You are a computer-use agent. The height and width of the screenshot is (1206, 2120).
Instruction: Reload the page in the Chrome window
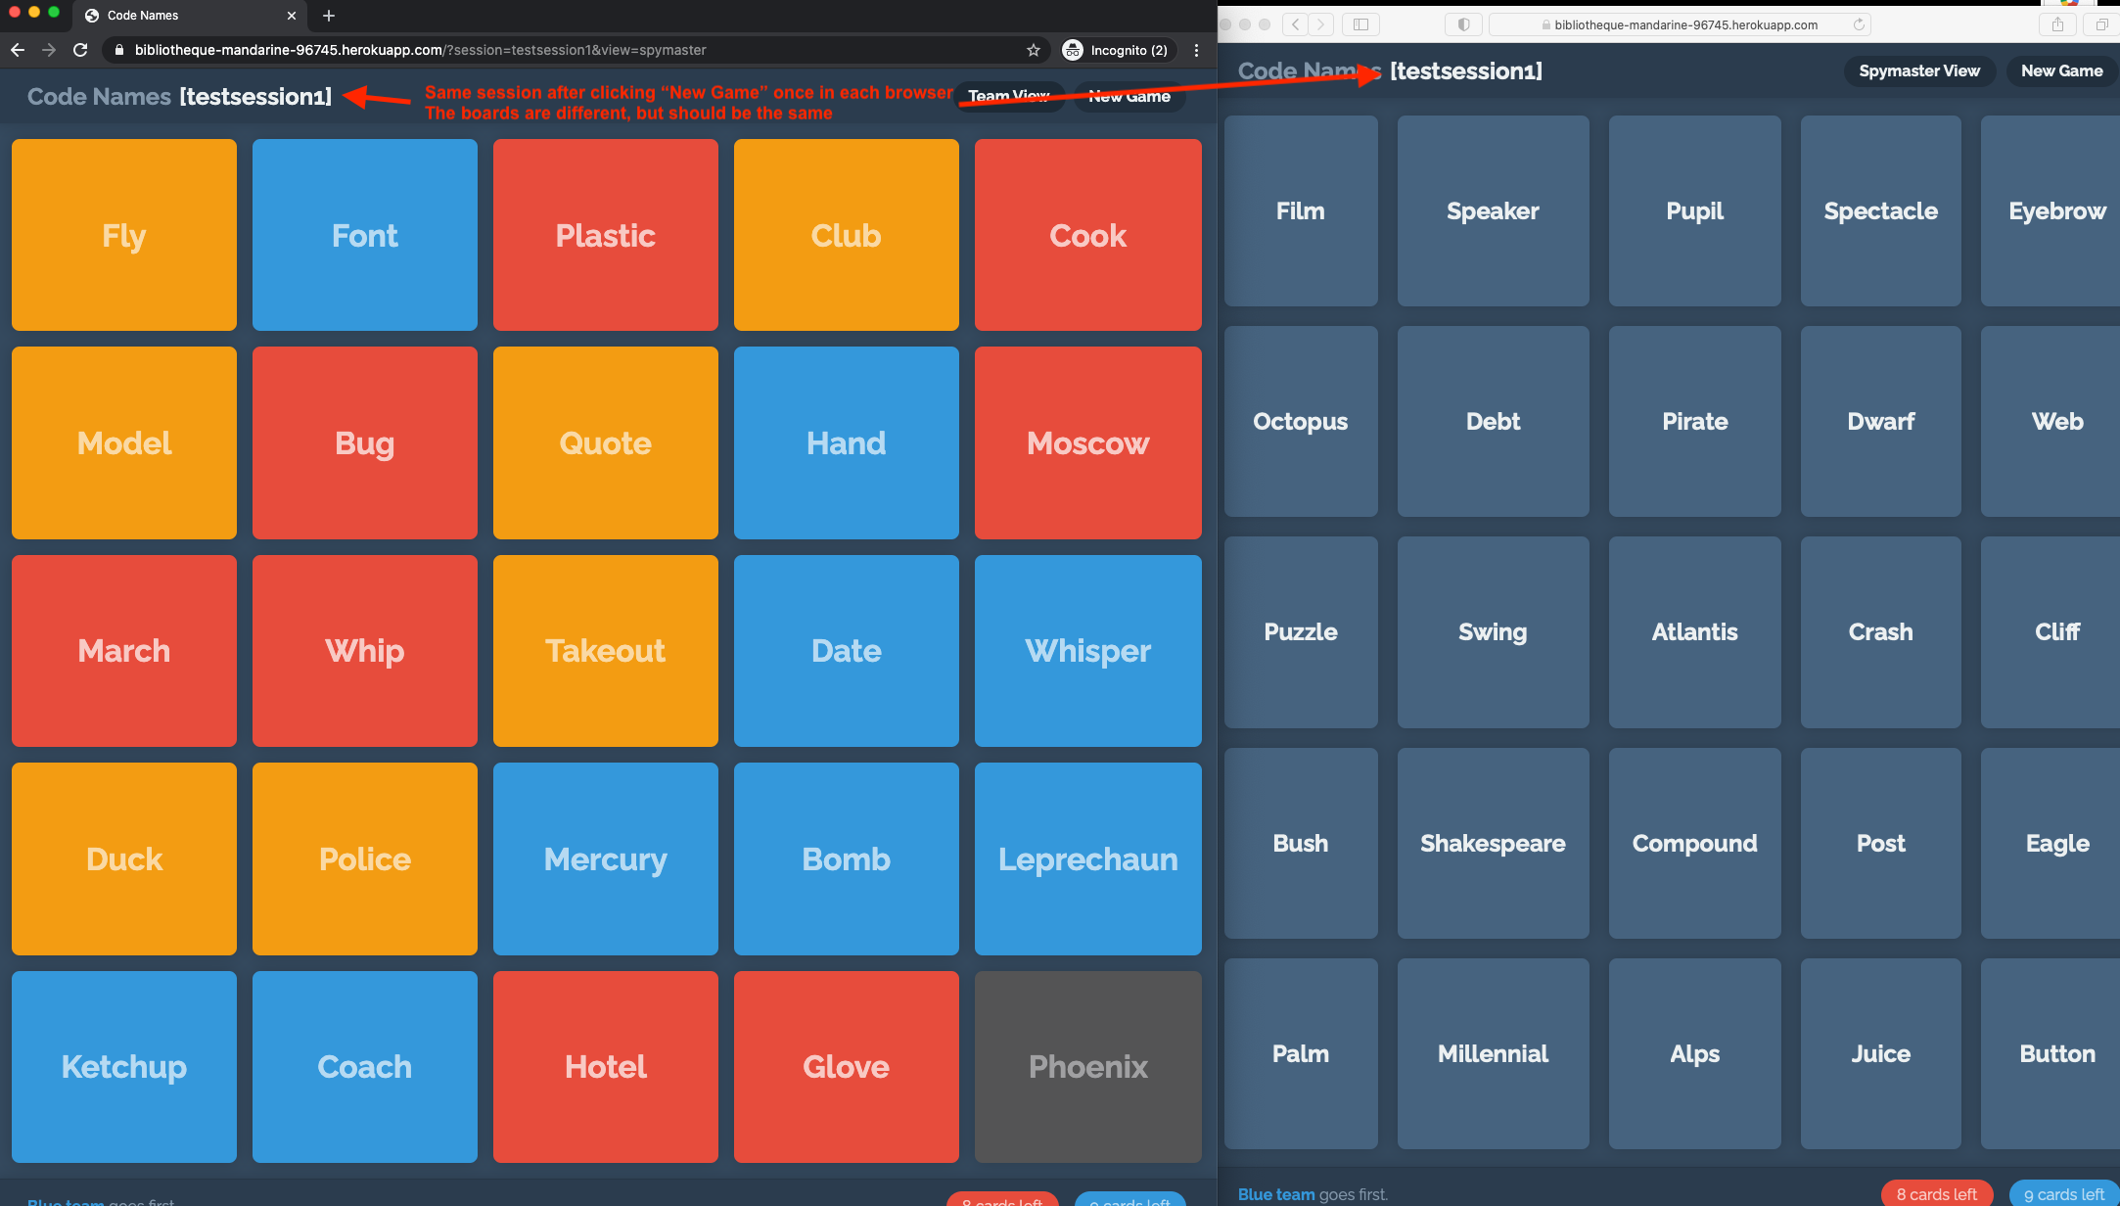click(80, 50)
